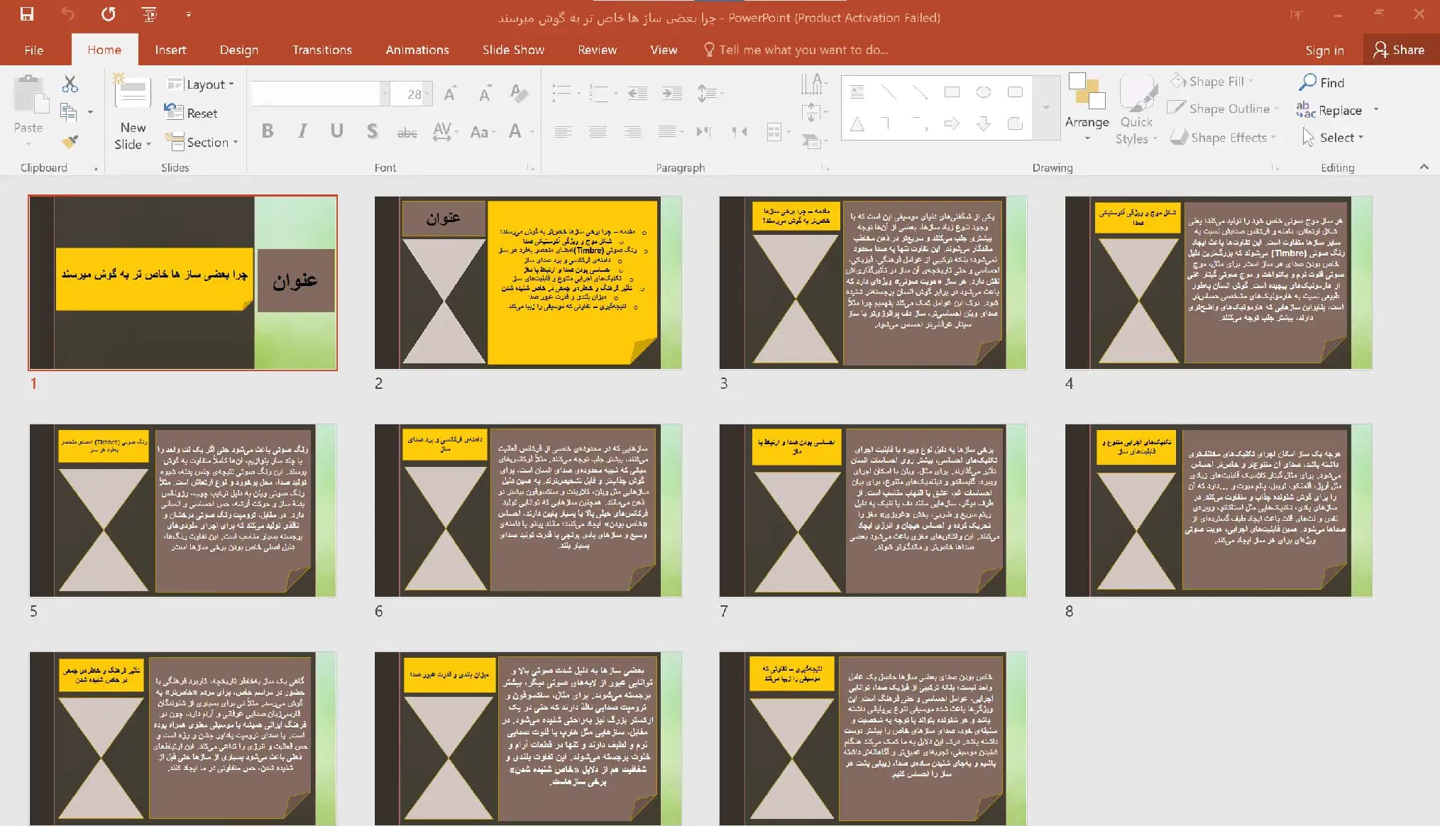Click the Undo arrow icon
Image resolution: width=1440 pixels, height=826 pixels.
point(67,13)
